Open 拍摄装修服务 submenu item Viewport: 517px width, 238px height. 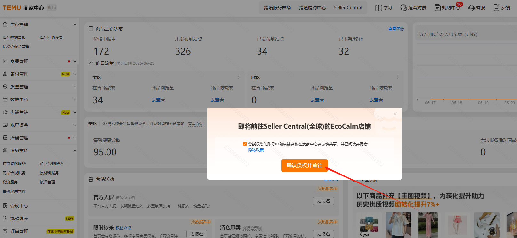(14, 163)
